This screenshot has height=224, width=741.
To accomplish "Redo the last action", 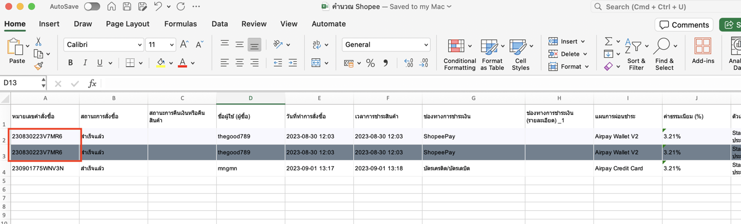I will click(x=181, y=7).
